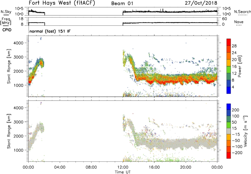Click the '18' frequency axis tick
The height and width of the screenshot is (174, 251).
click(x=21, y=19)
